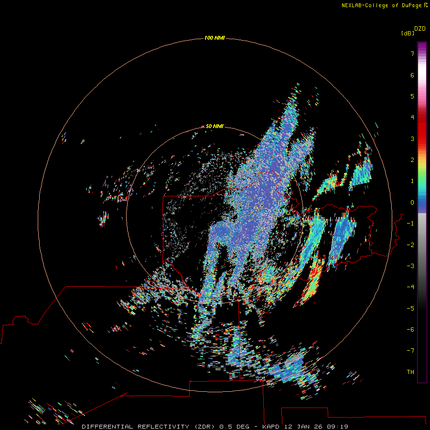Click the 50 NMI range ring label
Screen dimensions: 430x430
215,126
